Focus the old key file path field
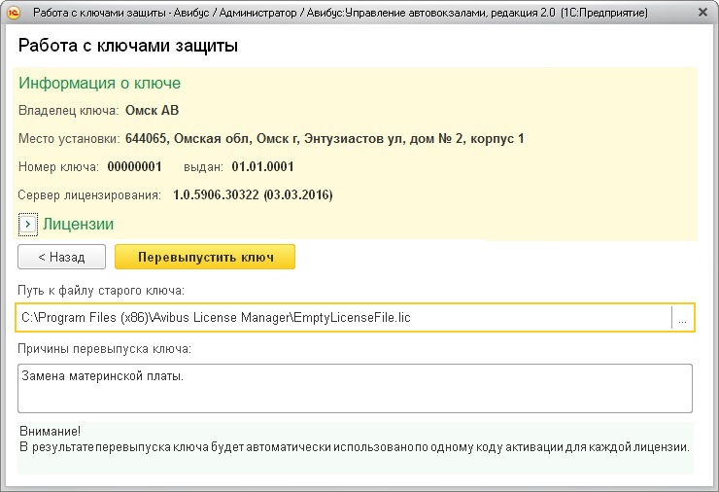Viewport: 719px width, 492px height. coord(340,318)
